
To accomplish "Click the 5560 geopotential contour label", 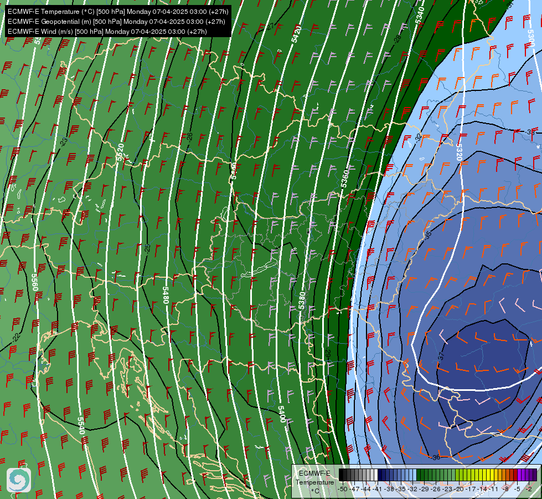I will (x=34, y=282).
